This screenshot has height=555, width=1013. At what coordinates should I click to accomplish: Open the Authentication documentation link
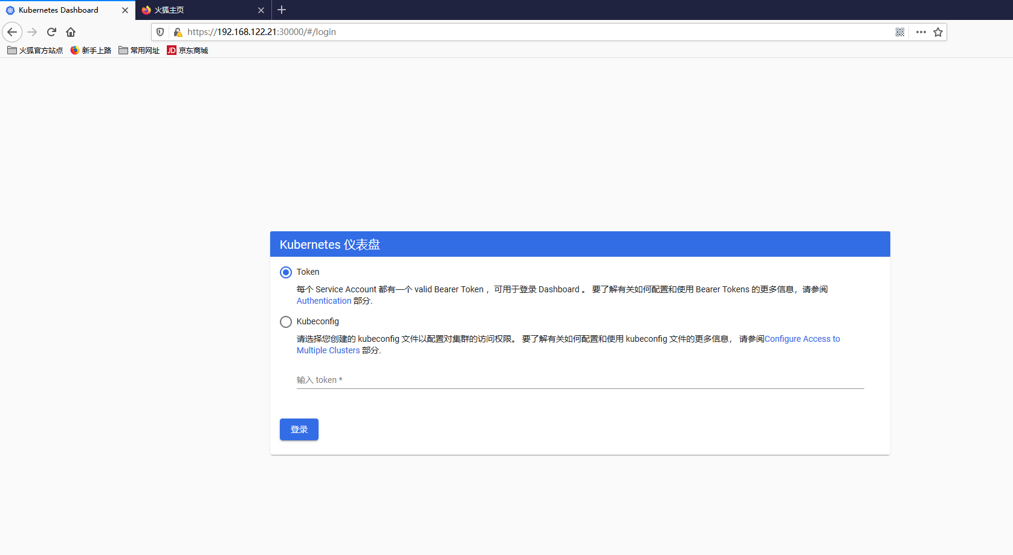pyautogui.click(x=324, y=301)
